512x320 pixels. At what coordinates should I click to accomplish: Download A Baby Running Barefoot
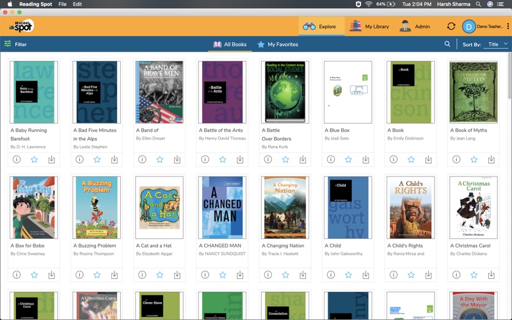(52, 159)
